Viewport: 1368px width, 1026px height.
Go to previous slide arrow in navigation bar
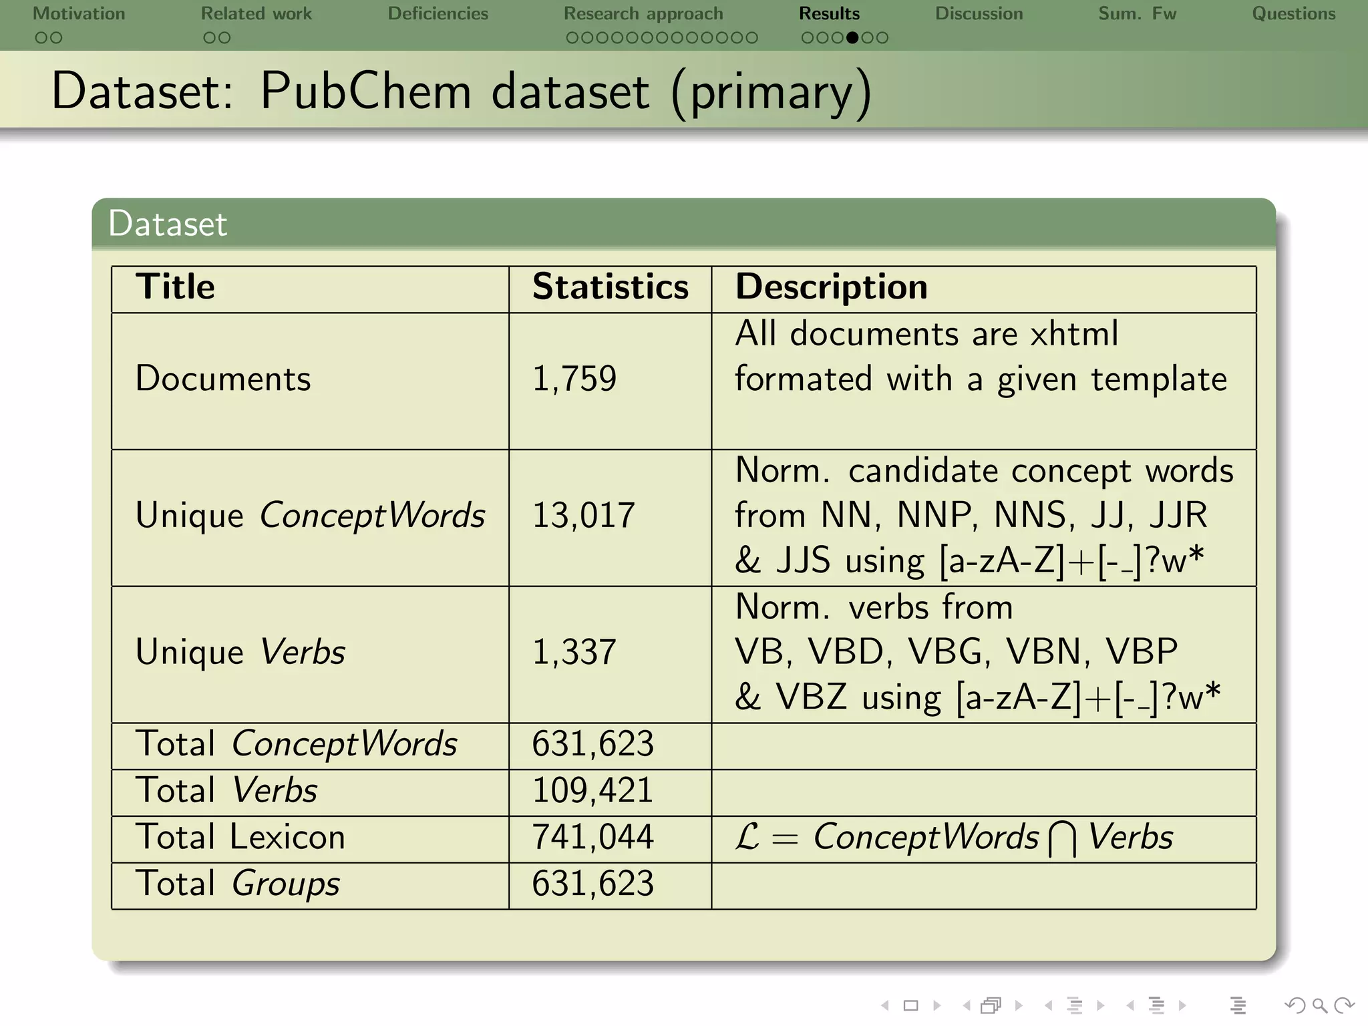pos(885,1005)
